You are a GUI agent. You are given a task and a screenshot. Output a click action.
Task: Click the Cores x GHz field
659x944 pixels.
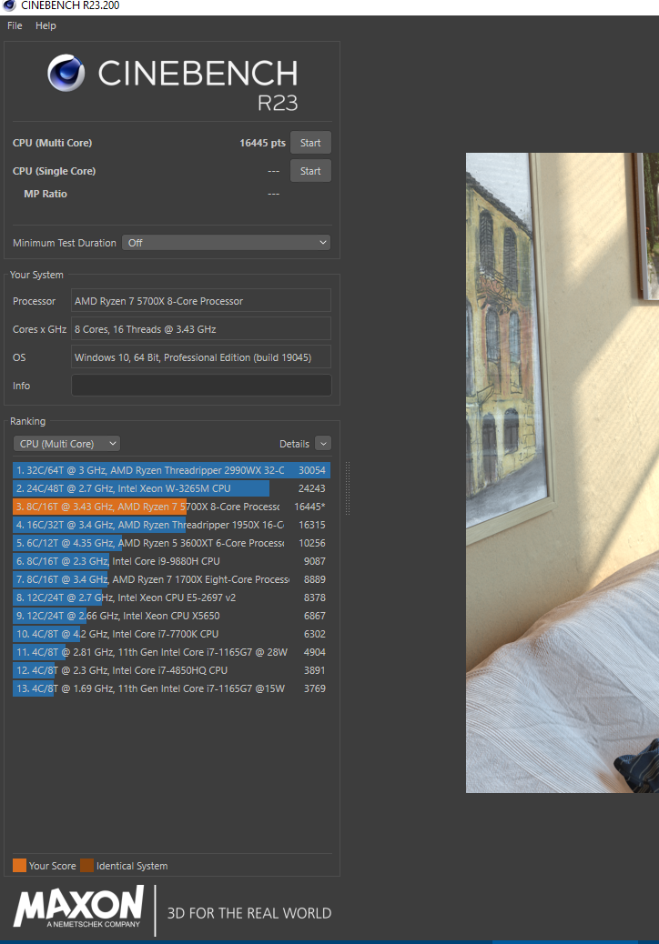point(200,329)
